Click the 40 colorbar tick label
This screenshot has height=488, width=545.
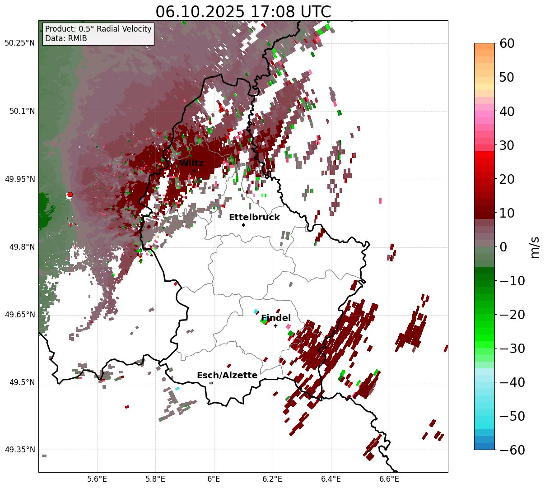pos(508,111)
